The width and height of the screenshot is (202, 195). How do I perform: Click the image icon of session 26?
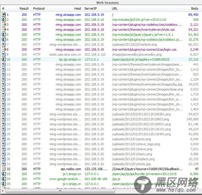[4, 139]
